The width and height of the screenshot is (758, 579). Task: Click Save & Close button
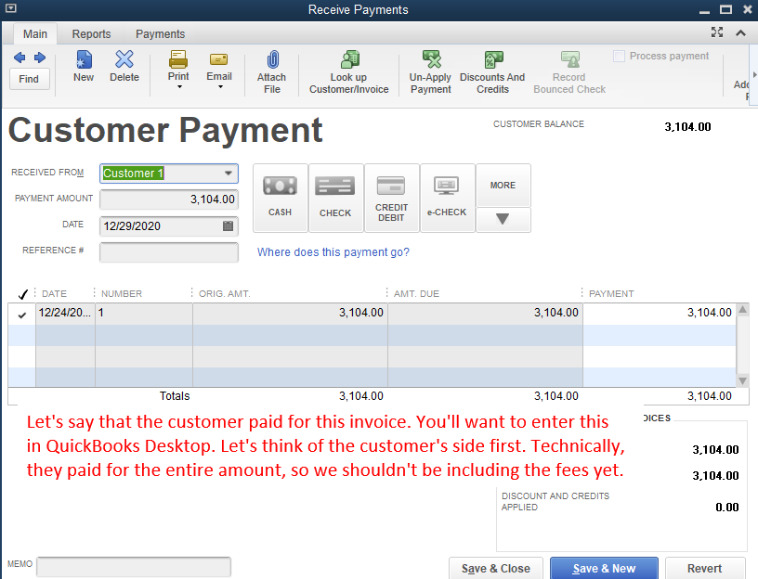(x=496, y=569)
